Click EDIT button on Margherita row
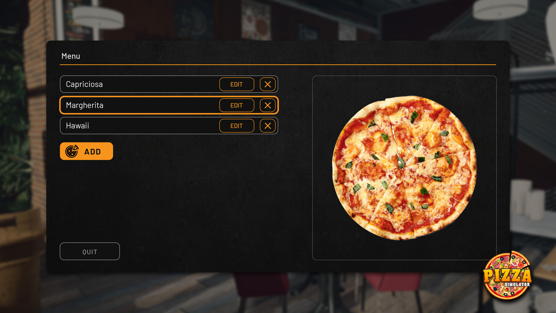Screen dimensions: 556x313 (x=236, y=105)
